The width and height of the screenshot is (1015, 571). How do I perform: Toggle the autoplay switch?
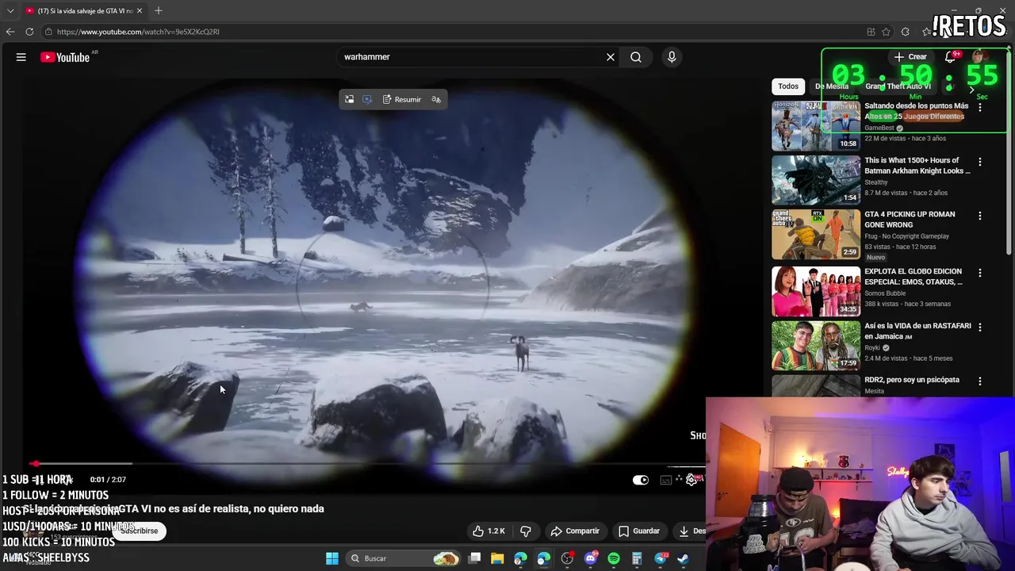tap(641, 480)
